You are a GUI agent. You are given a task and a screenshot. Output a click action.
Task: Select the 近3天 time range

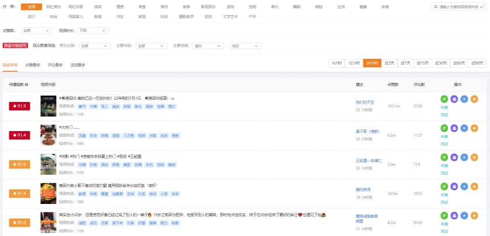tap(390, 63)
